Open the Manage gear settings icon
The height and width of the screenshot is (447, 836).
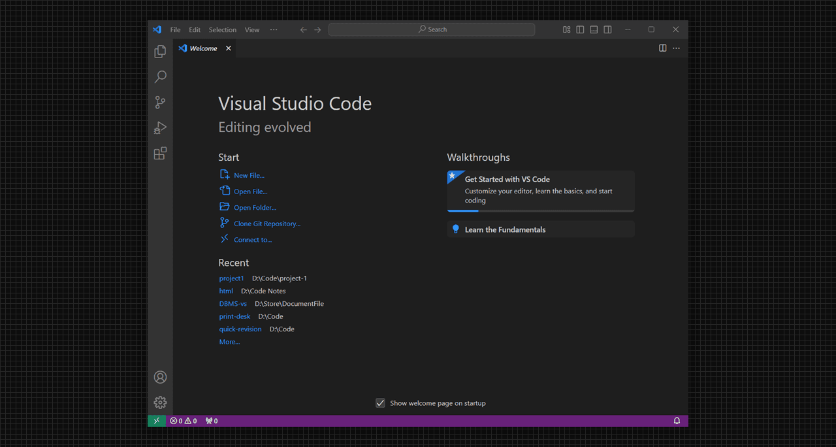click(160, 403)
